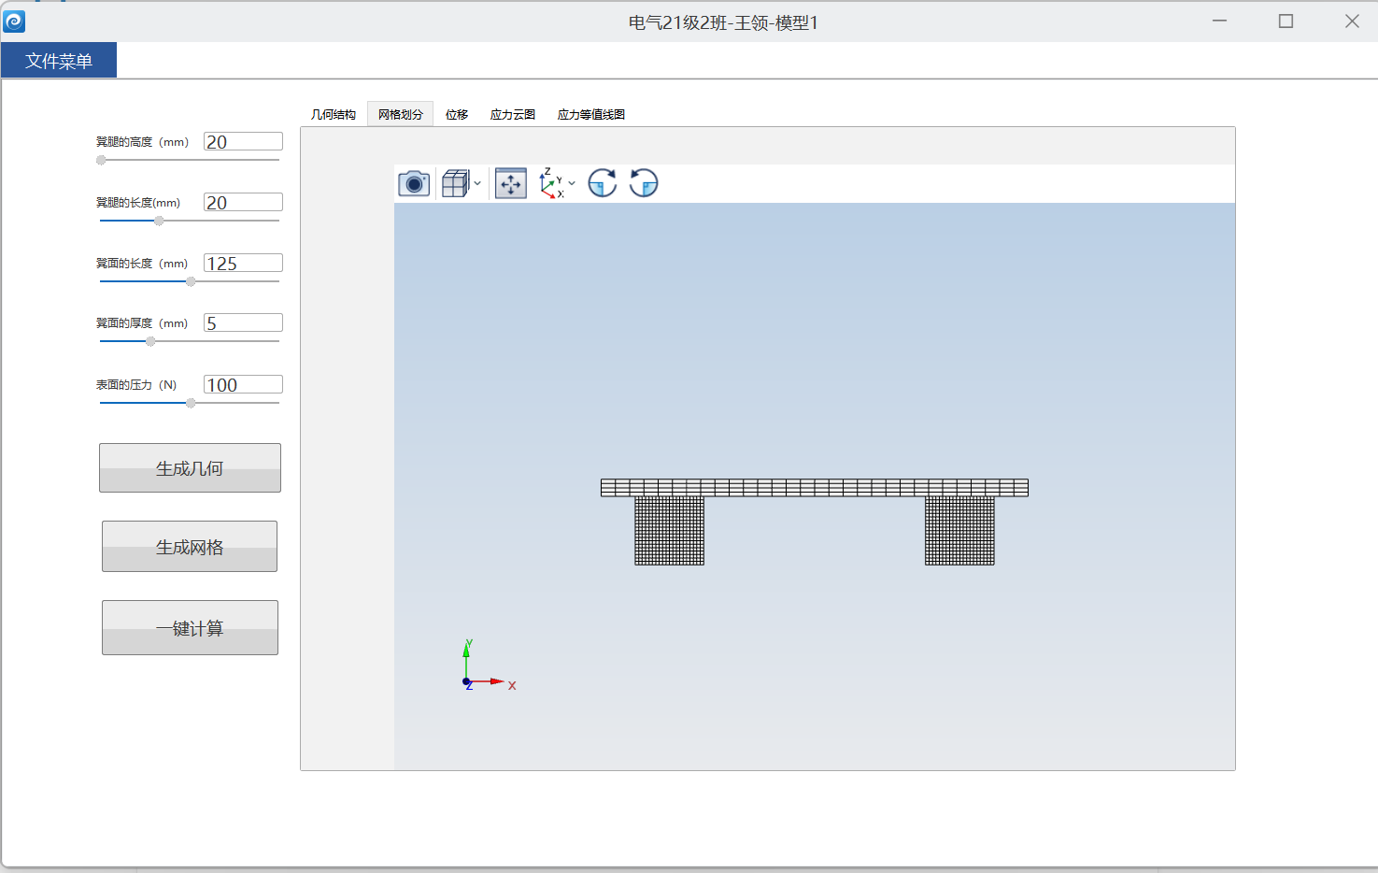The width and height of the screenshot is (1378, 873).
Task: Click the 表面的压力 slider handle
Action: (191, 403)
